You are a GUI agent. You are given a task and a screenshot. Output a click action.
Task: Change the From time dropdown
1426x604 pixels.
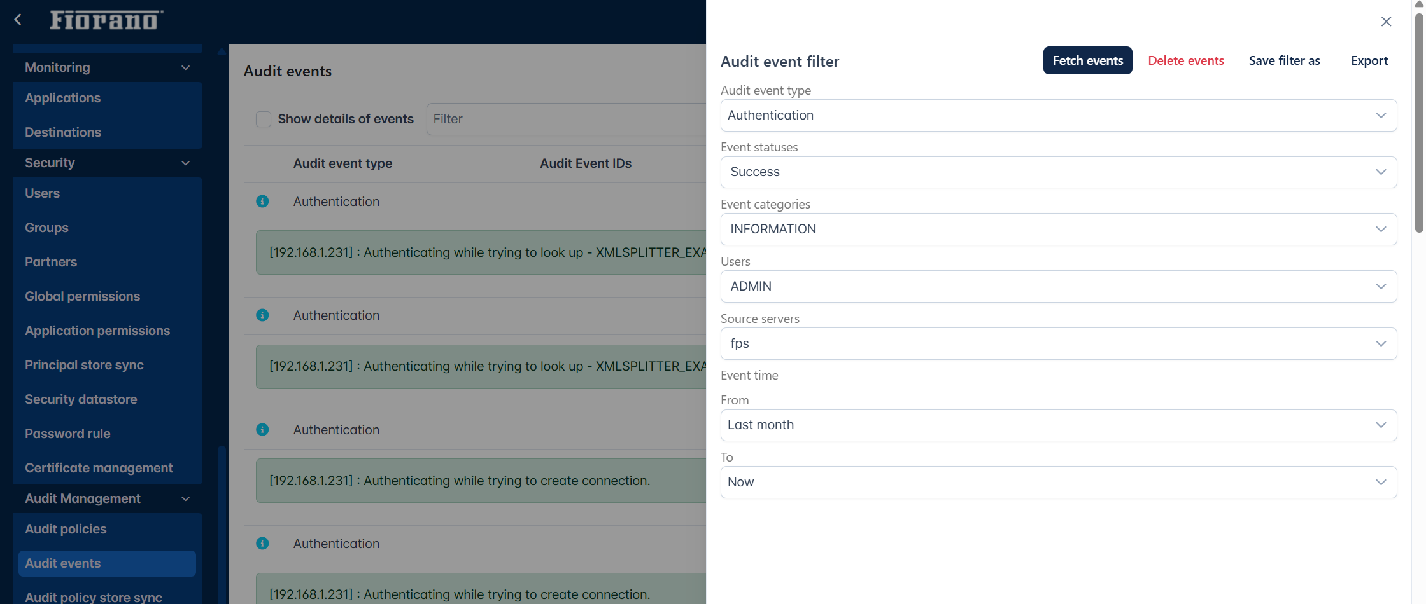pyautogui.click(x=1058, y=425)
